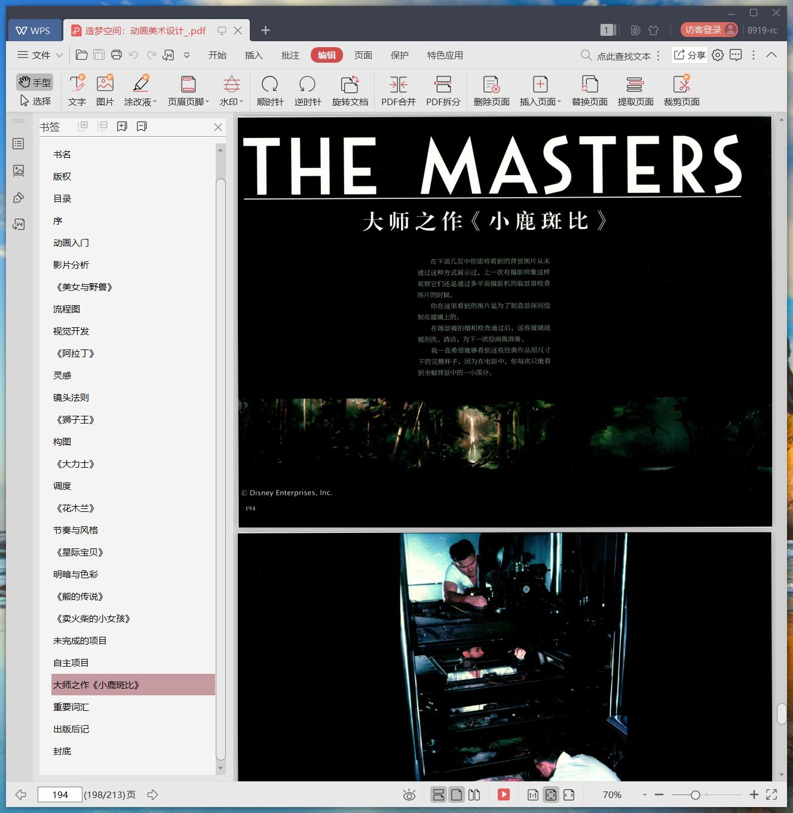The image size is (793, 813).
Task: Click the Undo arrow
Action: click(134, 55)
